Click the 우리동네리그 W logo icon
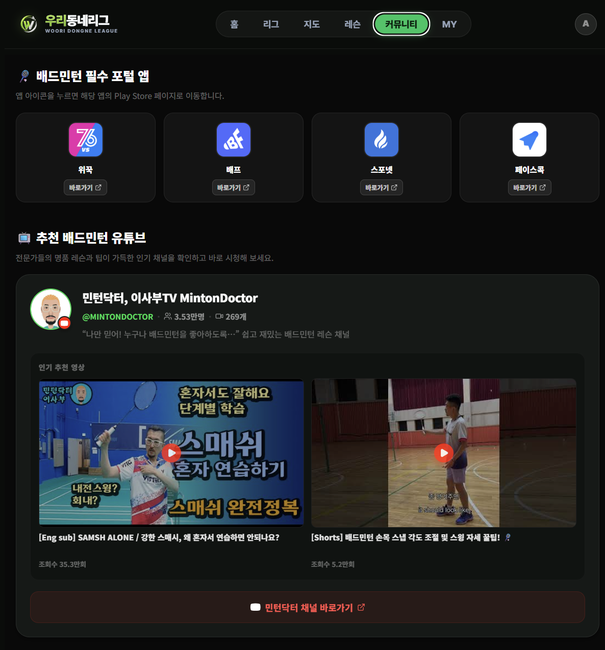 coord(29,24)
